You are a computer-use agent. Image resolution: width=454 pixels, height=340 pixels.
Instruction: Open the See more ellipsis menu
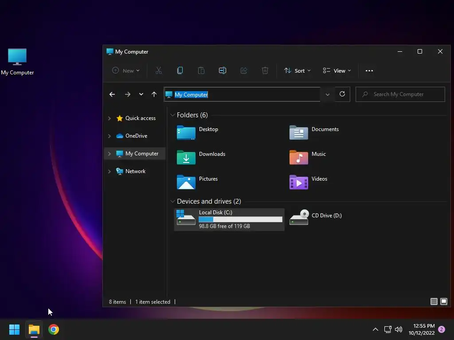369,70
